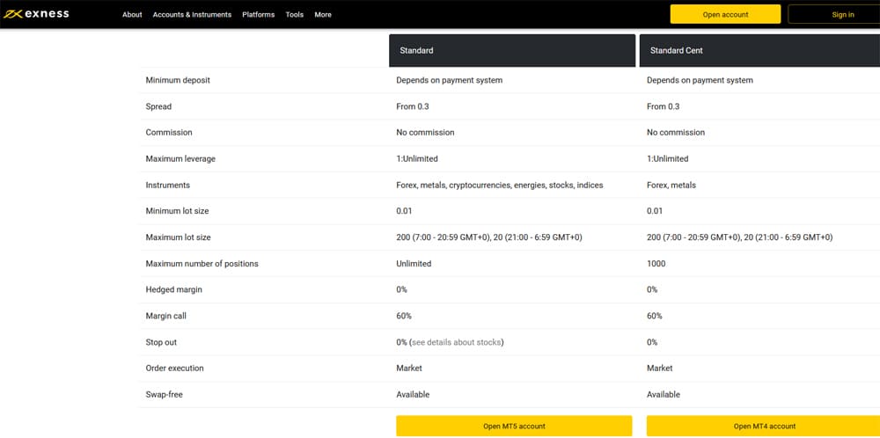Open the see details about stocks link
Screen dimensions: 880x438
(x=458, y=342)
